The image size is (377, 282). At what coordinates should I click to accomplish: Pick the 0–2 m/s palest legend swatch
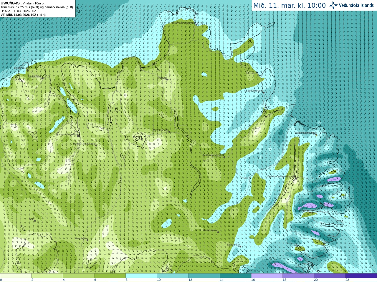point(16,276)
